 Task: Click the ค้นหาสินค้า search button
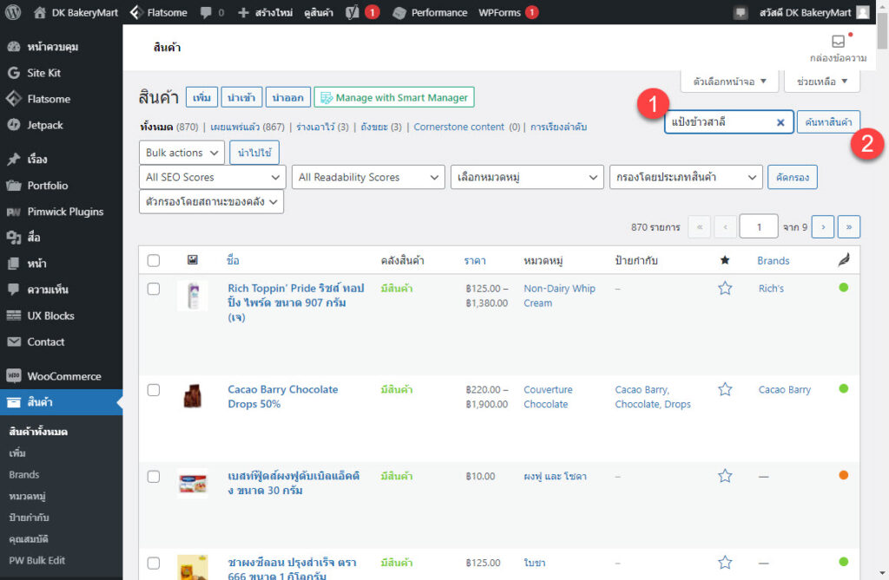(828, 122)
